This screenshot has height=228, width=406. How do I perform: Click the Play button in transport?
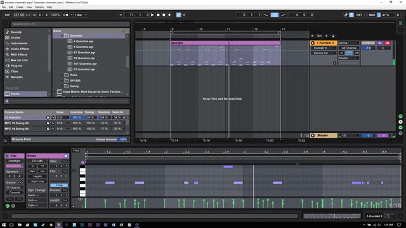(152, 15)
